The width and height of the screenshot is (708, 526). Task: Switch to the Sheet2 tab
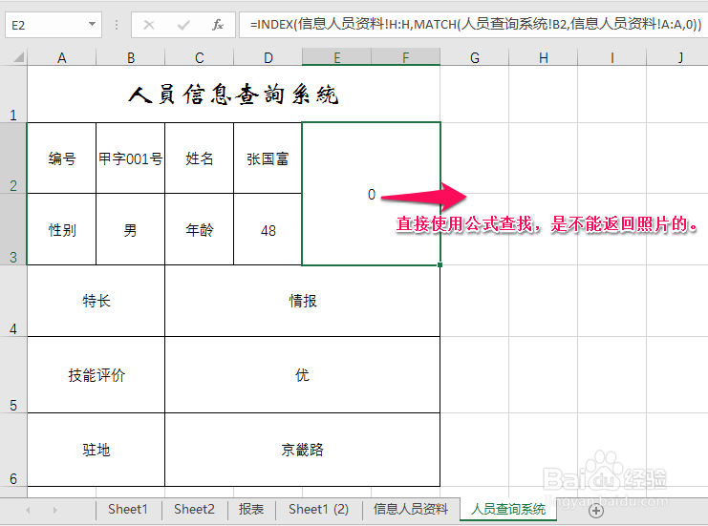pos(194,510)
